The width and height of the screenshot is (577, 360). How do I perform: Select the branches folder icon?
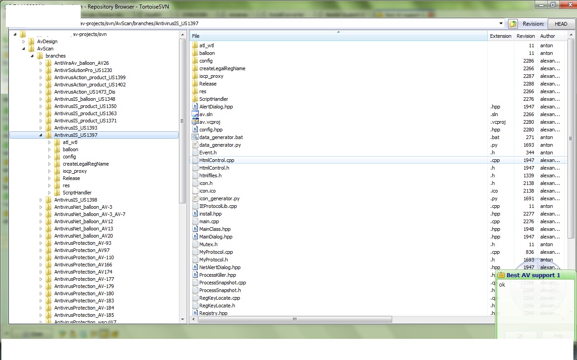pyautogui.click(x=40, y=56)
